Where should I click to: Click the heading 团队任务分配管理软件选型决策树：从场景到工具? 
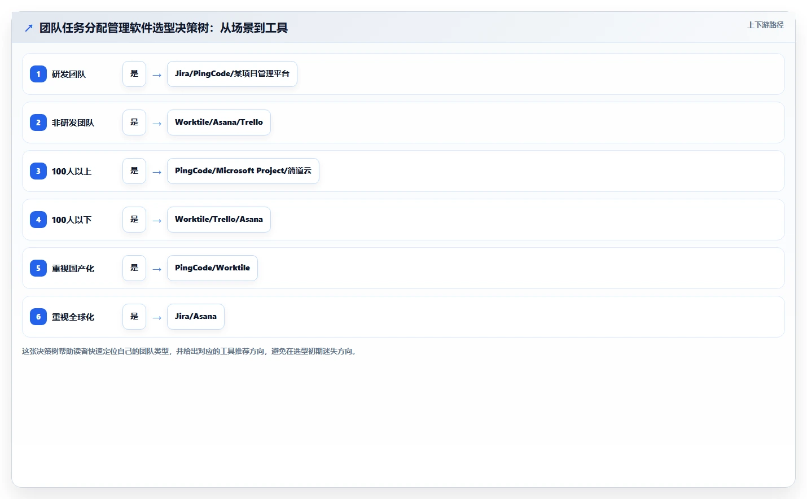coord(164,28)
